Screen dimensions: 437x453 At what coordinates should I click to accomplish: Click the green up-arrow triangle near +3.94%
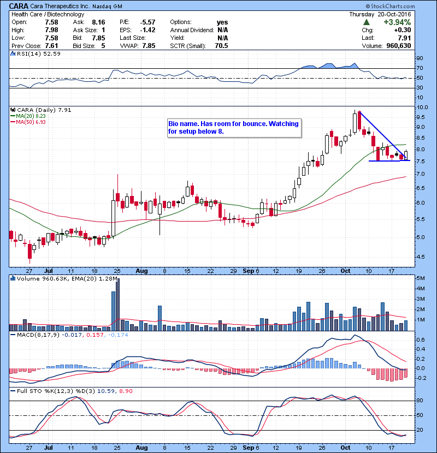(366, 22)
